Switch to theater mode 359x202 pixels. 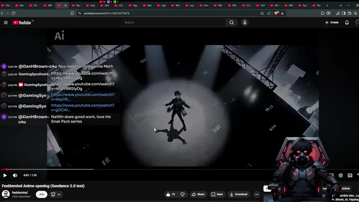click(x=350, y=175)
